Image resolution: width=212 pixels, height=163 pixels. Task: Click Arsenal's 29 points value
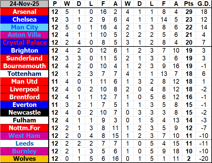tap(188, 12)
